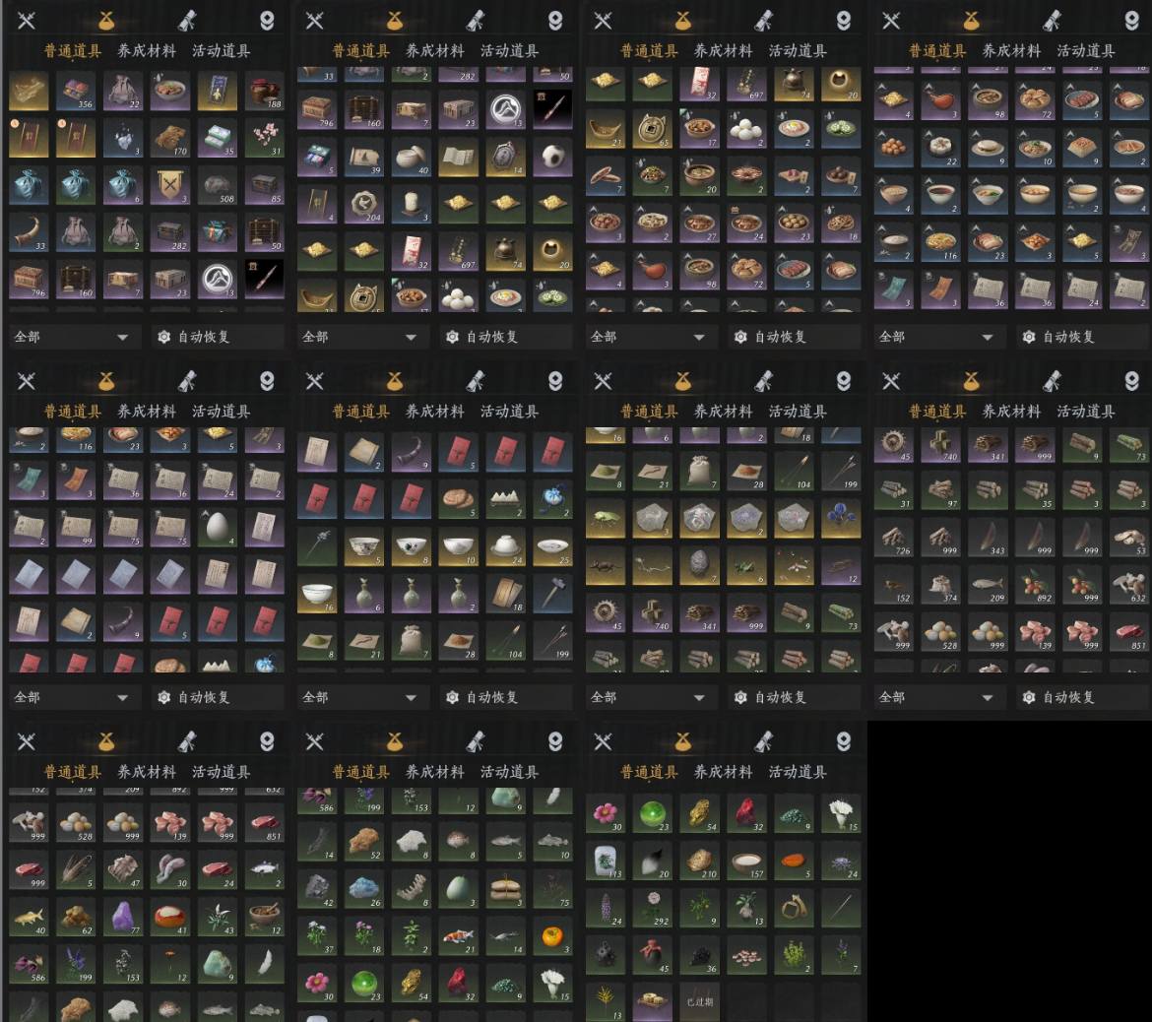Image resolution: width=1152 pixels, height=1022 pixels.
Task: Click the purple crystal item with count 77
Action: pos(123,917)
